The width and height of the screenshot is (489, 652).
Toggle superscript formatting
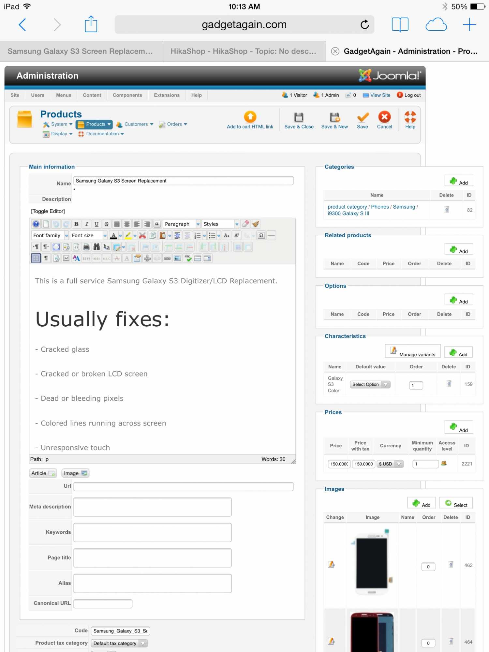[x=237, y=235]
